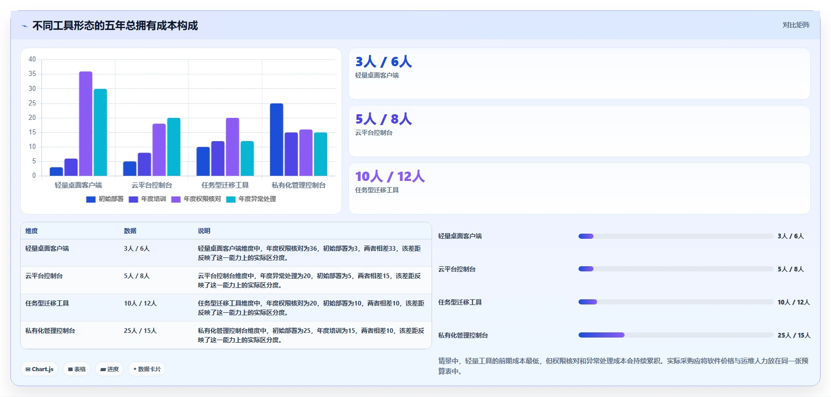Click the 私有化管理控制台 progress bar

[x=676, y=335]
